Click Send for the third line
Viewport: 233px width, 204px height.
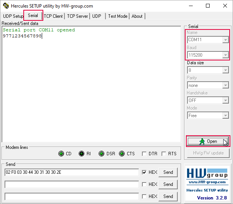(x=168, y=196)
